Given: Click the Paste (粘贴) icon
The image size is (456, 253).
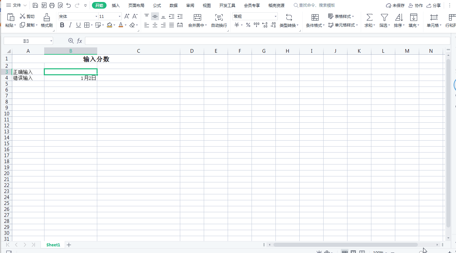Looking at the screenshot, I should pyautogui.click(x=10, y=17).
